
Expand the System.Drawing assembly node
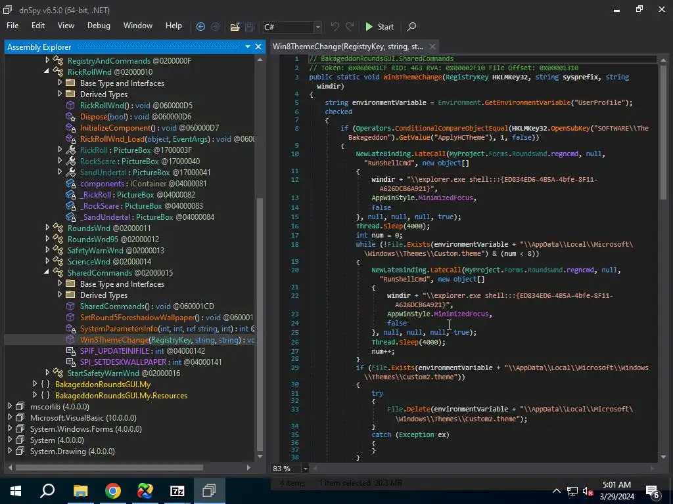click(10, 450)
